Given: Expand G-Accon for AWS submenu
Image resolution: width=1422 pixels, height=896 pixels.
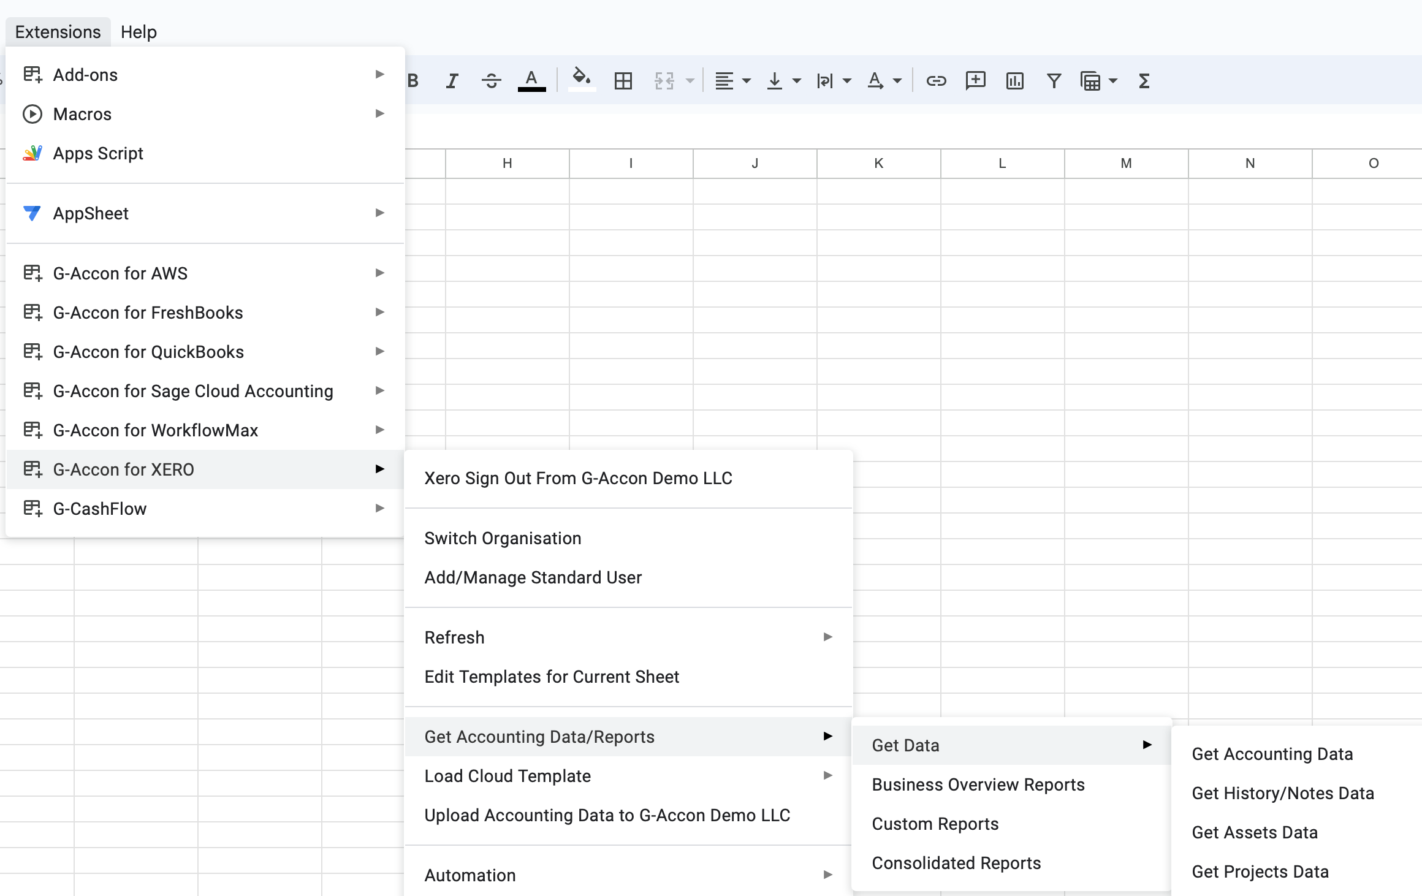Looking at the screenshot, I should click(x=205, y=273).
